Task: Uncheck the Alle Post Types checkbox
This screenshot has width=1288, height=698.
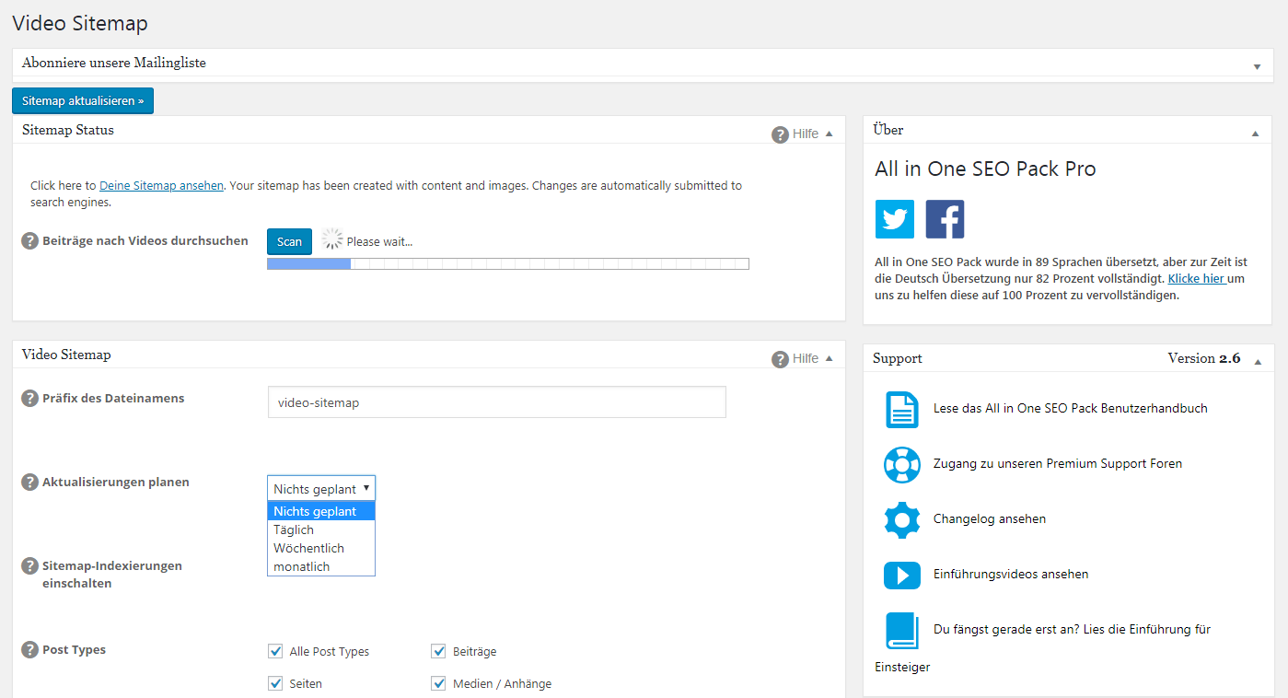Action: click(x=275, y=651)
